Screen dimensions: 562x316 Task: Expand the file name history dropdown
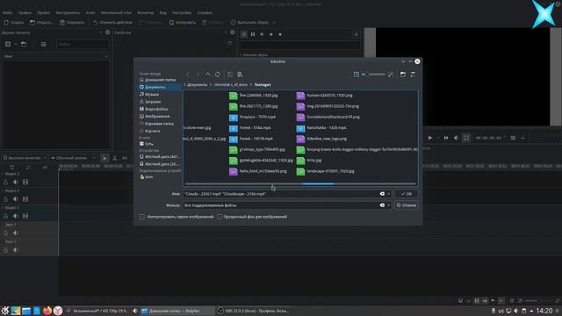(x=388, y=194)
